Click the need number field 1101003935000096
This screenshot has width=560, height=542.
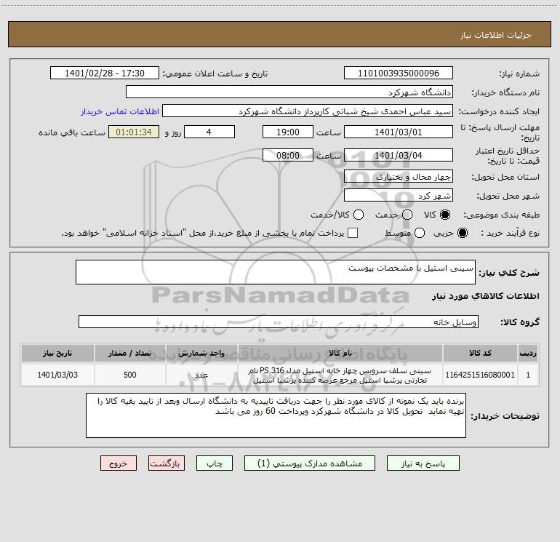[399, 73]
